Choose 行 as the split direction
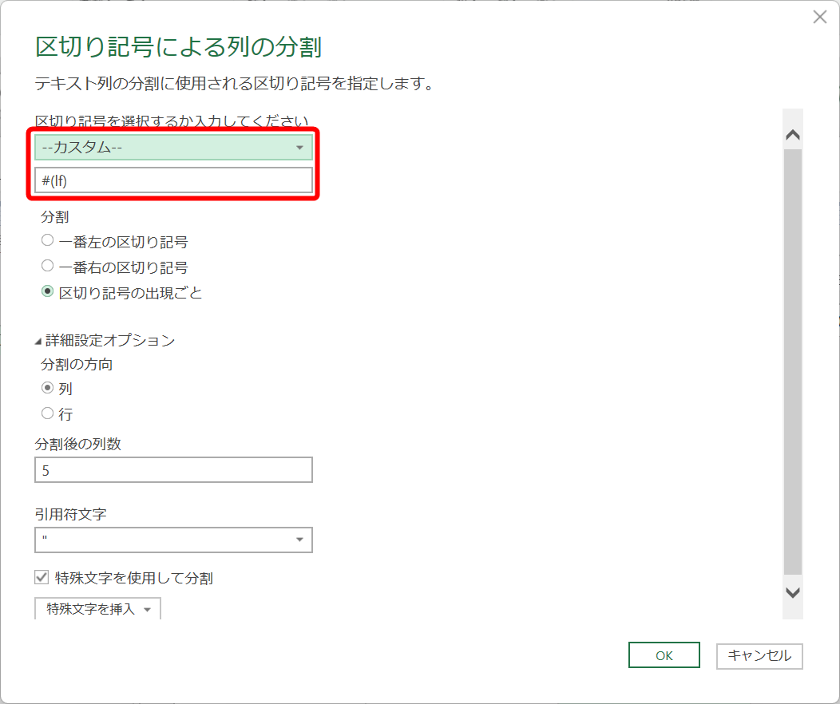Image resolution: width=840 pixels, height=704 pixels. 49,413
